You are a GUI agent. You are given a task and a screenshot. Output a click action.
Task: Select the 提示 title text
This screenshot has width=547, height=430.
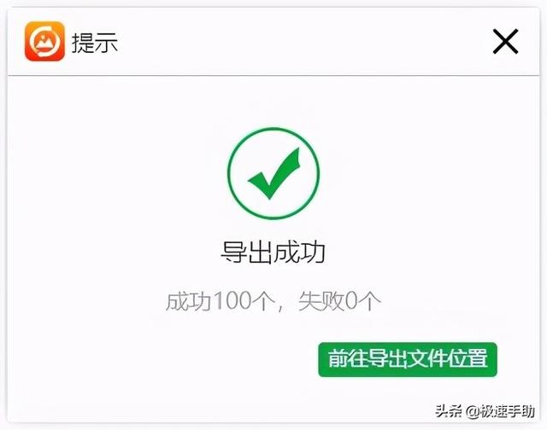tap(95, 43)
